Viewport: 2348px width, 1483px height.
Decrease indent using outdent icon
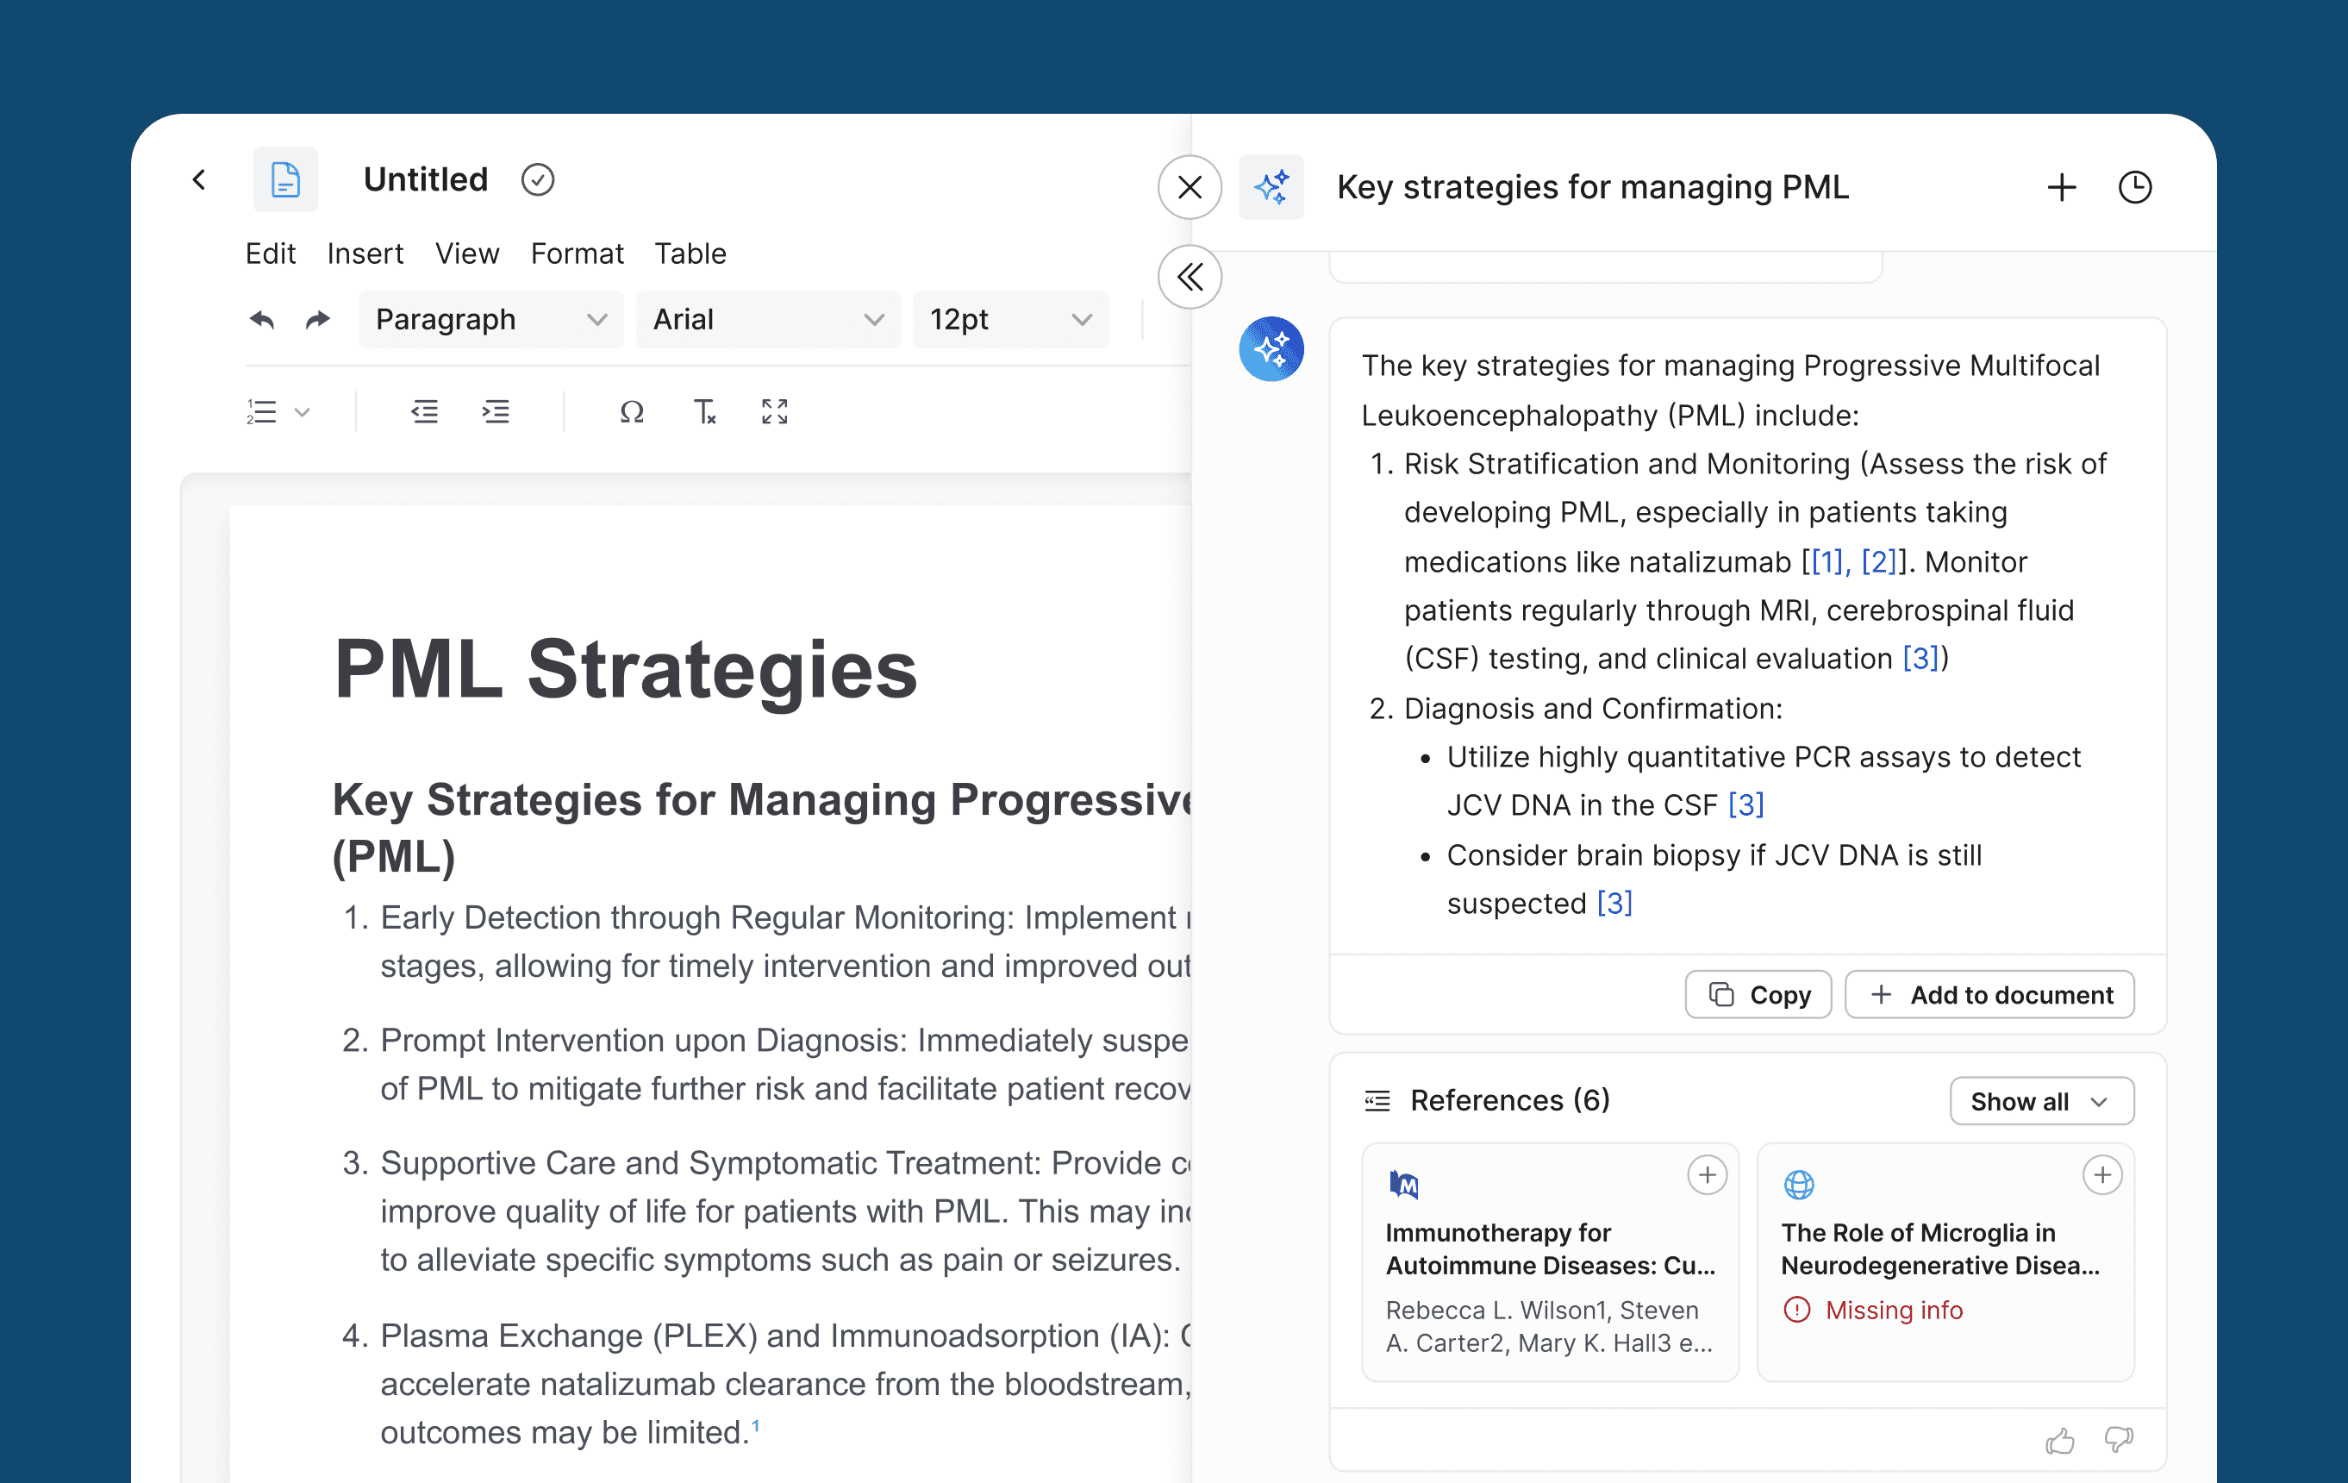tap(424, 413)
